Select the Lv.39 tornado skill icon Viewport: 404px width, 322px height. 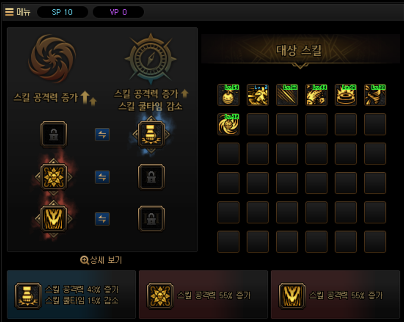click(375, 95)
